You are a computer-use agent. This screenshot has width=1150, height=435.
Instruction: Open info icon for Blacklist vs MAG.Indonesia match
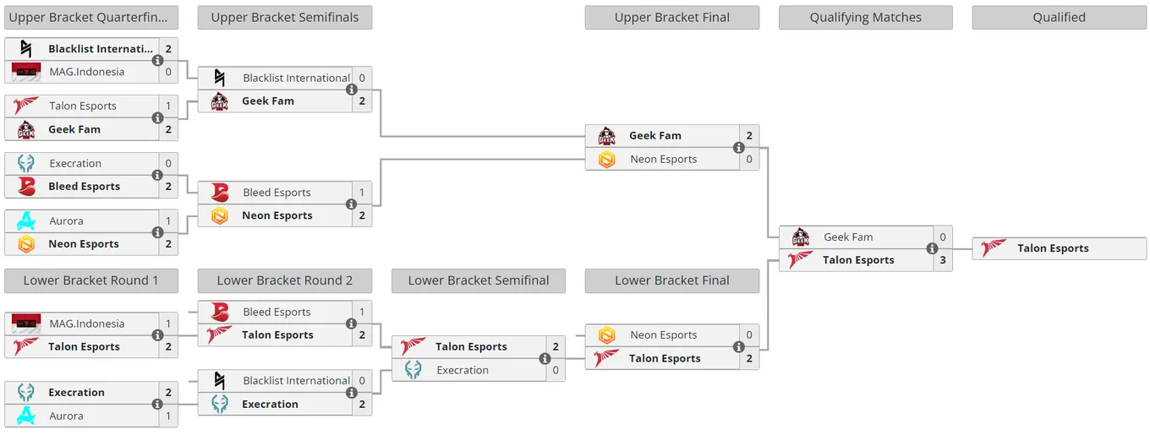coord(157,61)
